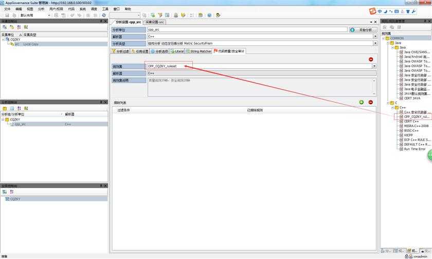Click the padlock icon in the main toolbar
Image resolution: width=432 pixels, height=259 pixels.
tap(176, 15)
